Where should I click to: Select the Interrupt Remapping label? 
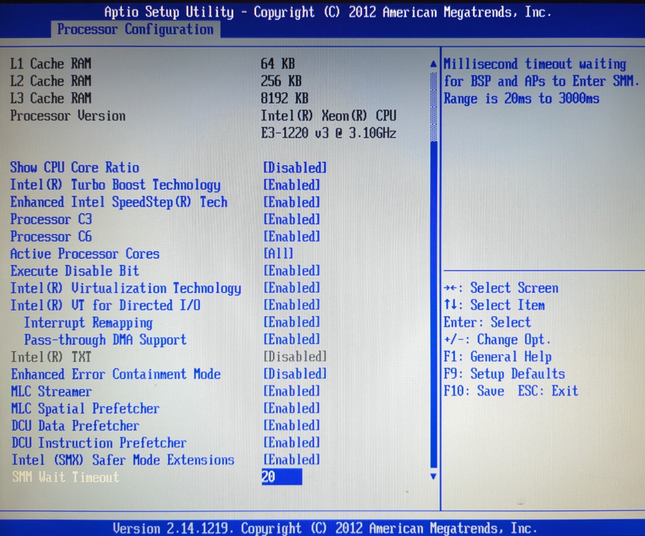point(88,322)
